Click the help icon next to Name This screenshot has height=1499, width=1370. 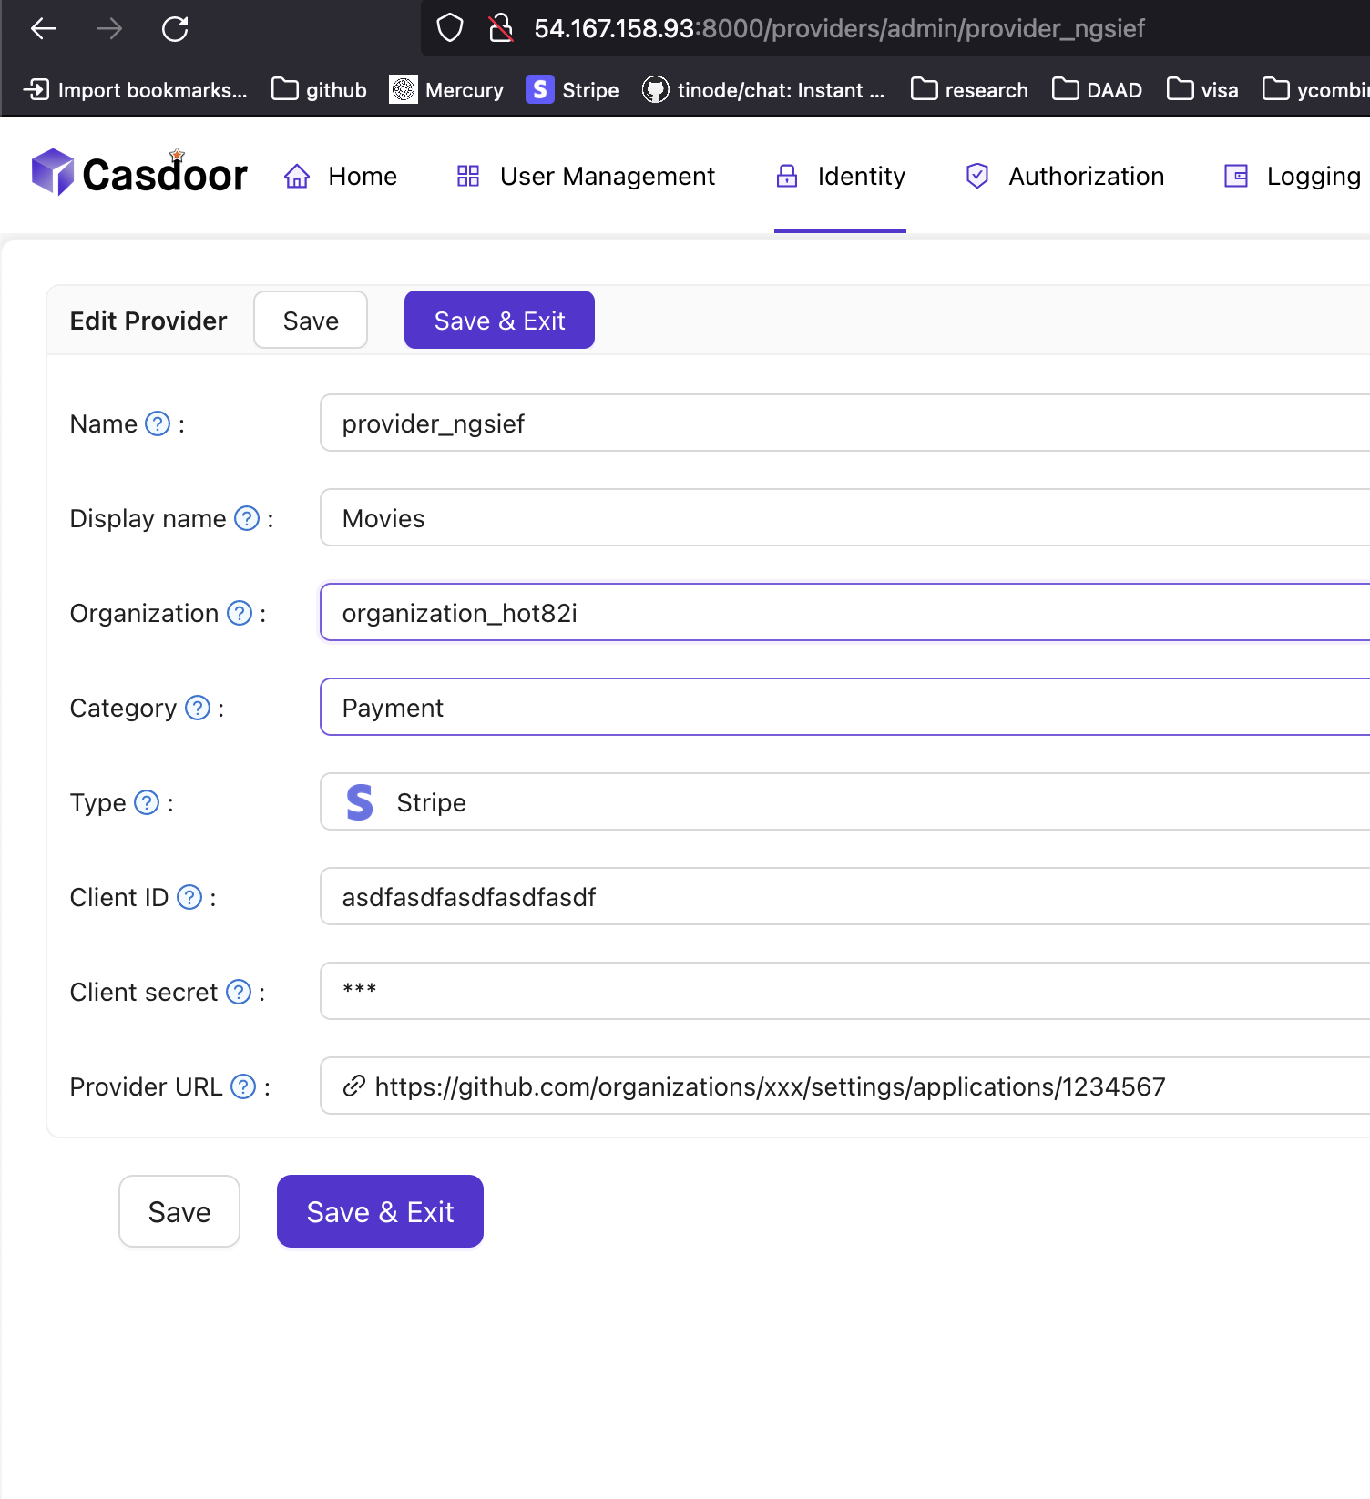(158, 423)
